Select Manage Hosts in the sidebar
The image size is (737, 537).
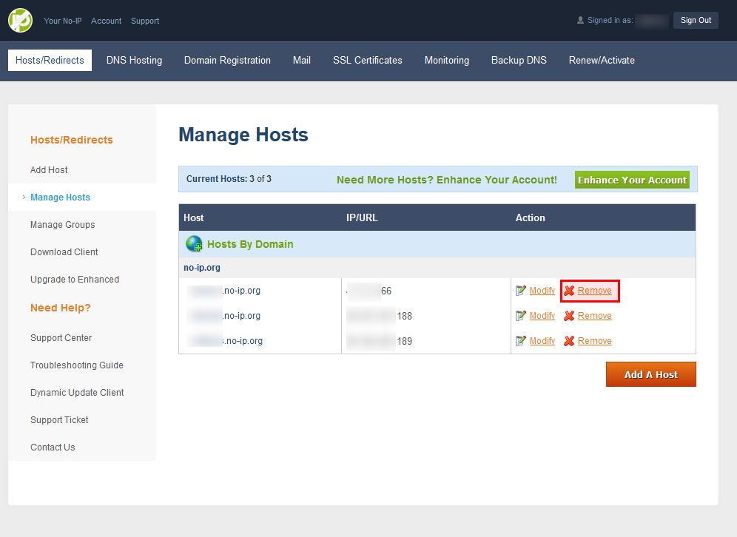coord(60,197)
